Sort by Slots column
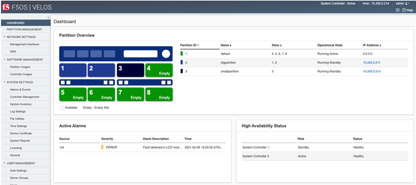Image resolution: width=416 pixels, height=185 pixels. (x=277, y=45)
